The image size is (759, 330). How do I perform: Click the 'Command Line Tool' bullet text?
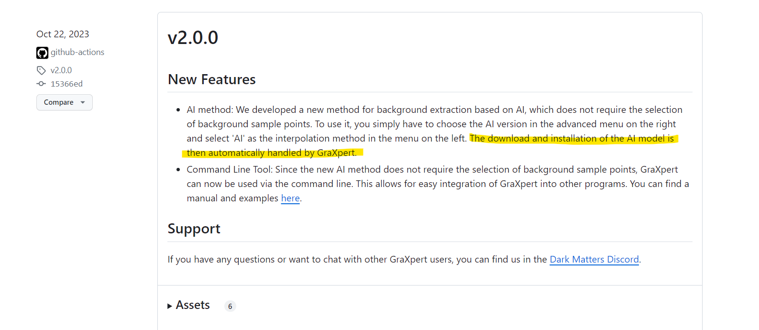coord(230,170)
